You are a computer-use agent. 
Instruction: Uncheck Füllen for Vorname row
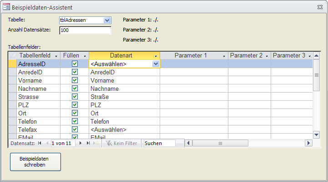coord(75,80)
